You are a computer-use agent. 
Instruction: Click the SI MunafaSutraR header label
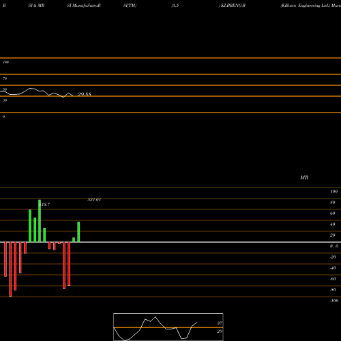[84, 5]
